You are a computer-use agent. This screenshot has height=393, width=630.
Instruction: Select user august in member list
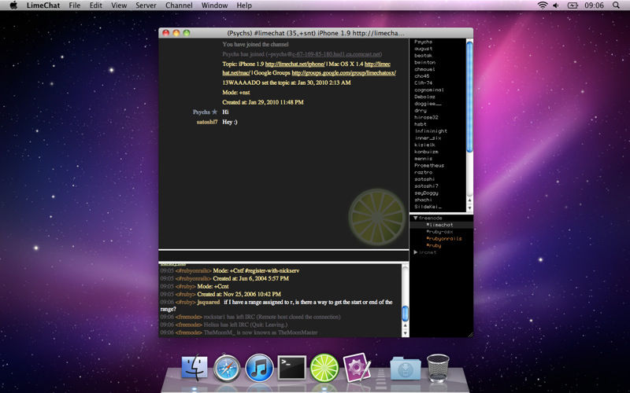(x=423, y=49)
